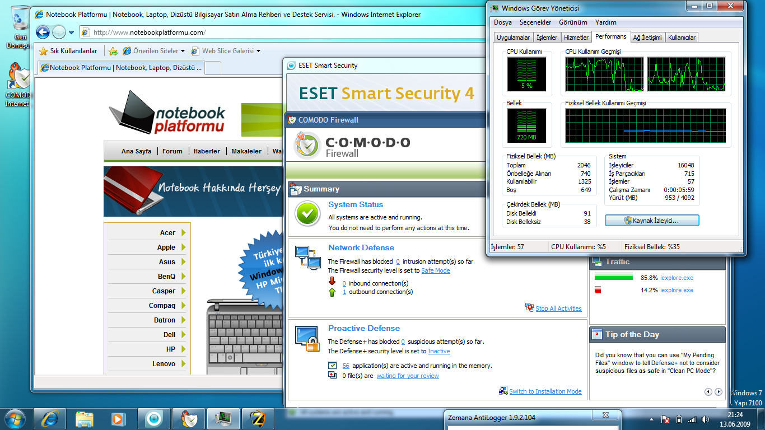This screenshot has width=765, height=430.
Task: Click the Bellek 720 MB meter
Action: click(x=527, y=125)
